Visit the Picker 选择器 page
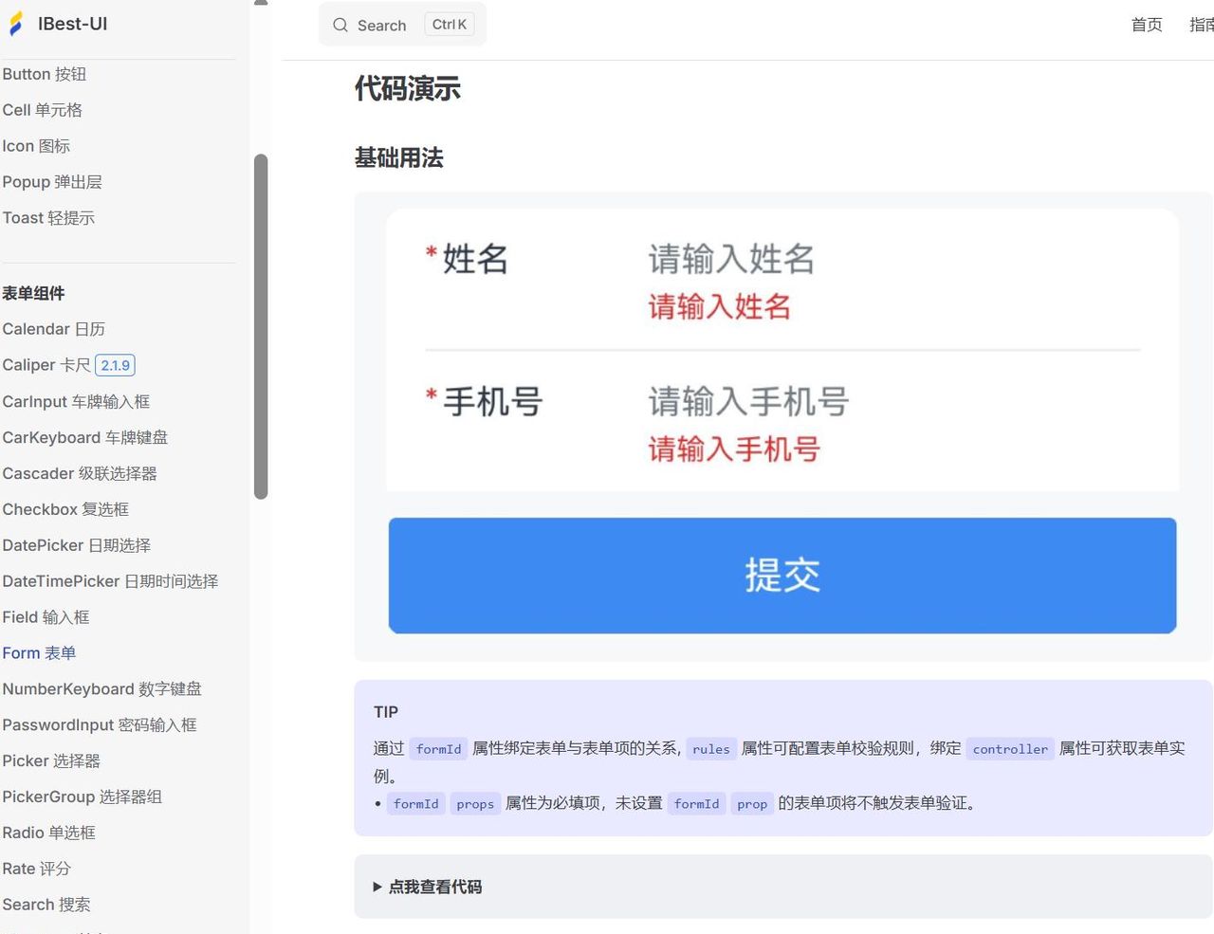 (50, 760)
